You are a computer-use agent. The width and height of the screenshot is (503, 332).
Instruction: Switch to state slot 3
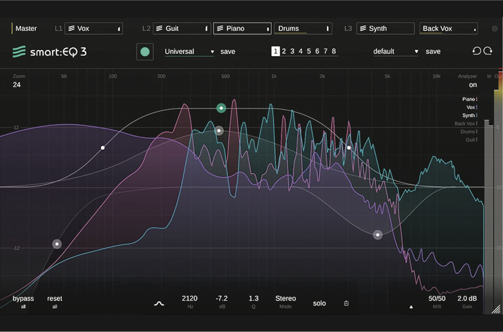coord(292,51)
